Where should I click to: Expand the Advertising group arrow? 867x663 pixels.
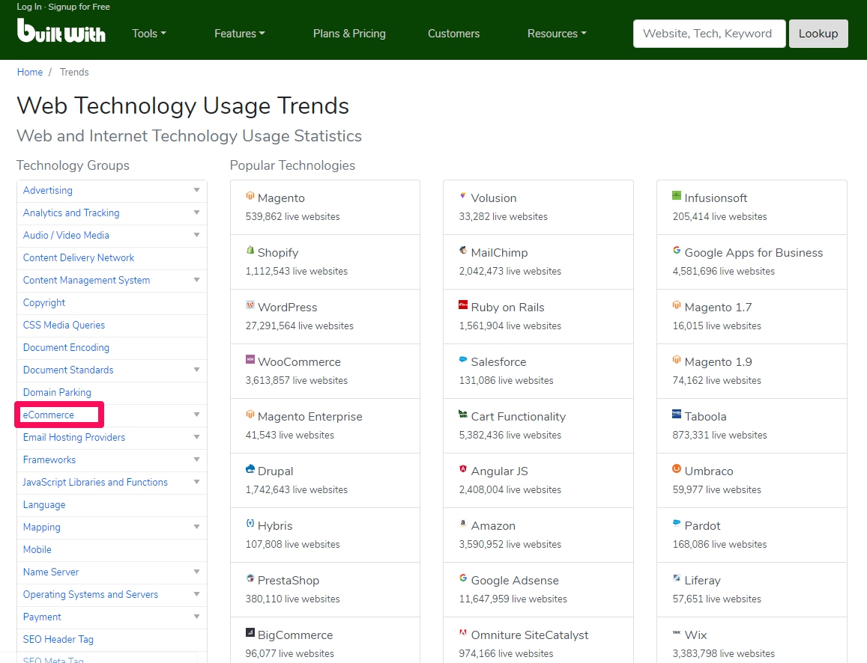coord(196,191)
